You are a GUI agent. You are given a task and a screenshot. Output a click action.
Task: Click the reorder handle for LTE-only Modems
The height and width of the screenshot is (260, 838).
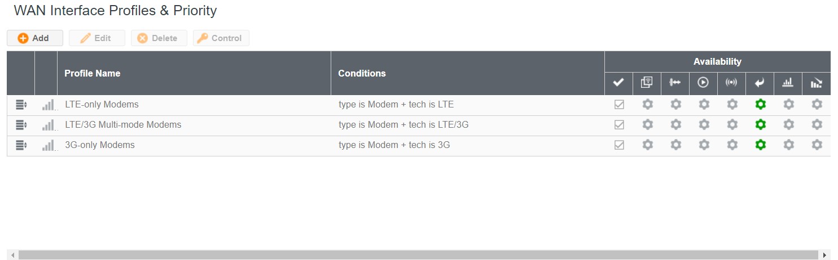pyautogui.click(x=21, y=105)
